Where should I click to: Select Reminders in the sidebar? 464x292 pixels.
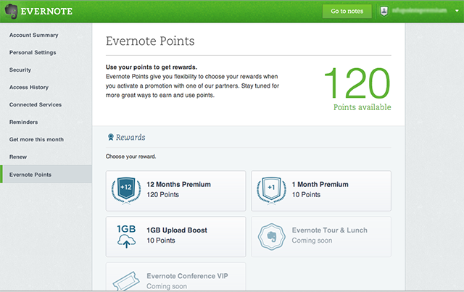[x=23, y=122]
